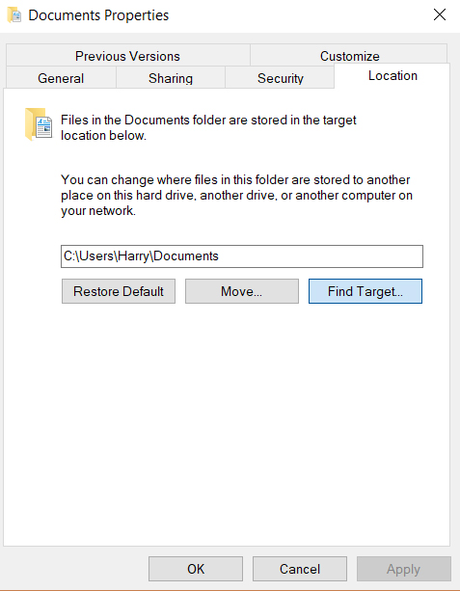Click the greyed-out Apply button
The image size is (460, 591).
click(x=404, y=569)
